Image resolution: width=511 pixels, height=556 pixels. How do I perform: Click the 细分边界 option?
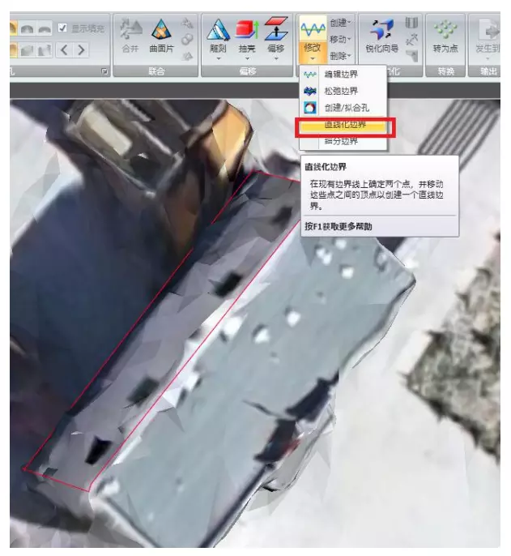click(339, 142)
